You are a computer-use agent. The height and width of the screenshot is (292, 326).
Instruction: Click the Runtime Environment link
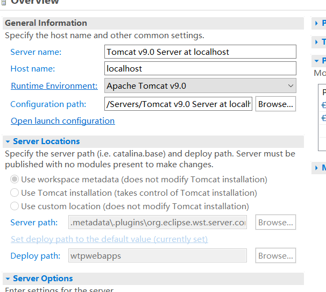tap(54, 86)
